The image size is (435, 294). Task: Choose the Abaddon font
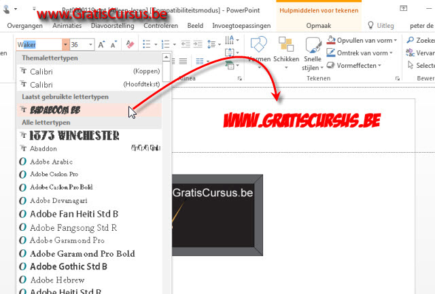click(x=89, y=149)
